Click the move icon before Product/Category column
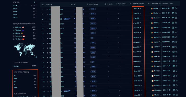This screenshot has width=186, height=97. pyautogui.click(x=131, y=4)
